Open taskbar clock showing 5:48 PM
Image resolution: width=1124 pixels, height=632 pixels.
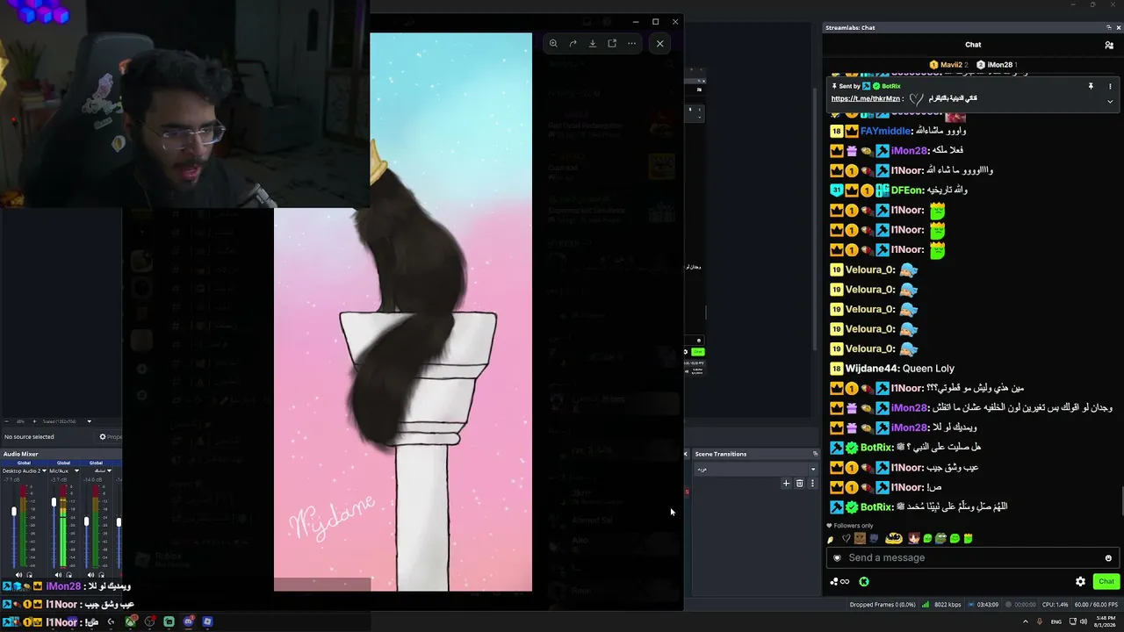pos(1105,621)
